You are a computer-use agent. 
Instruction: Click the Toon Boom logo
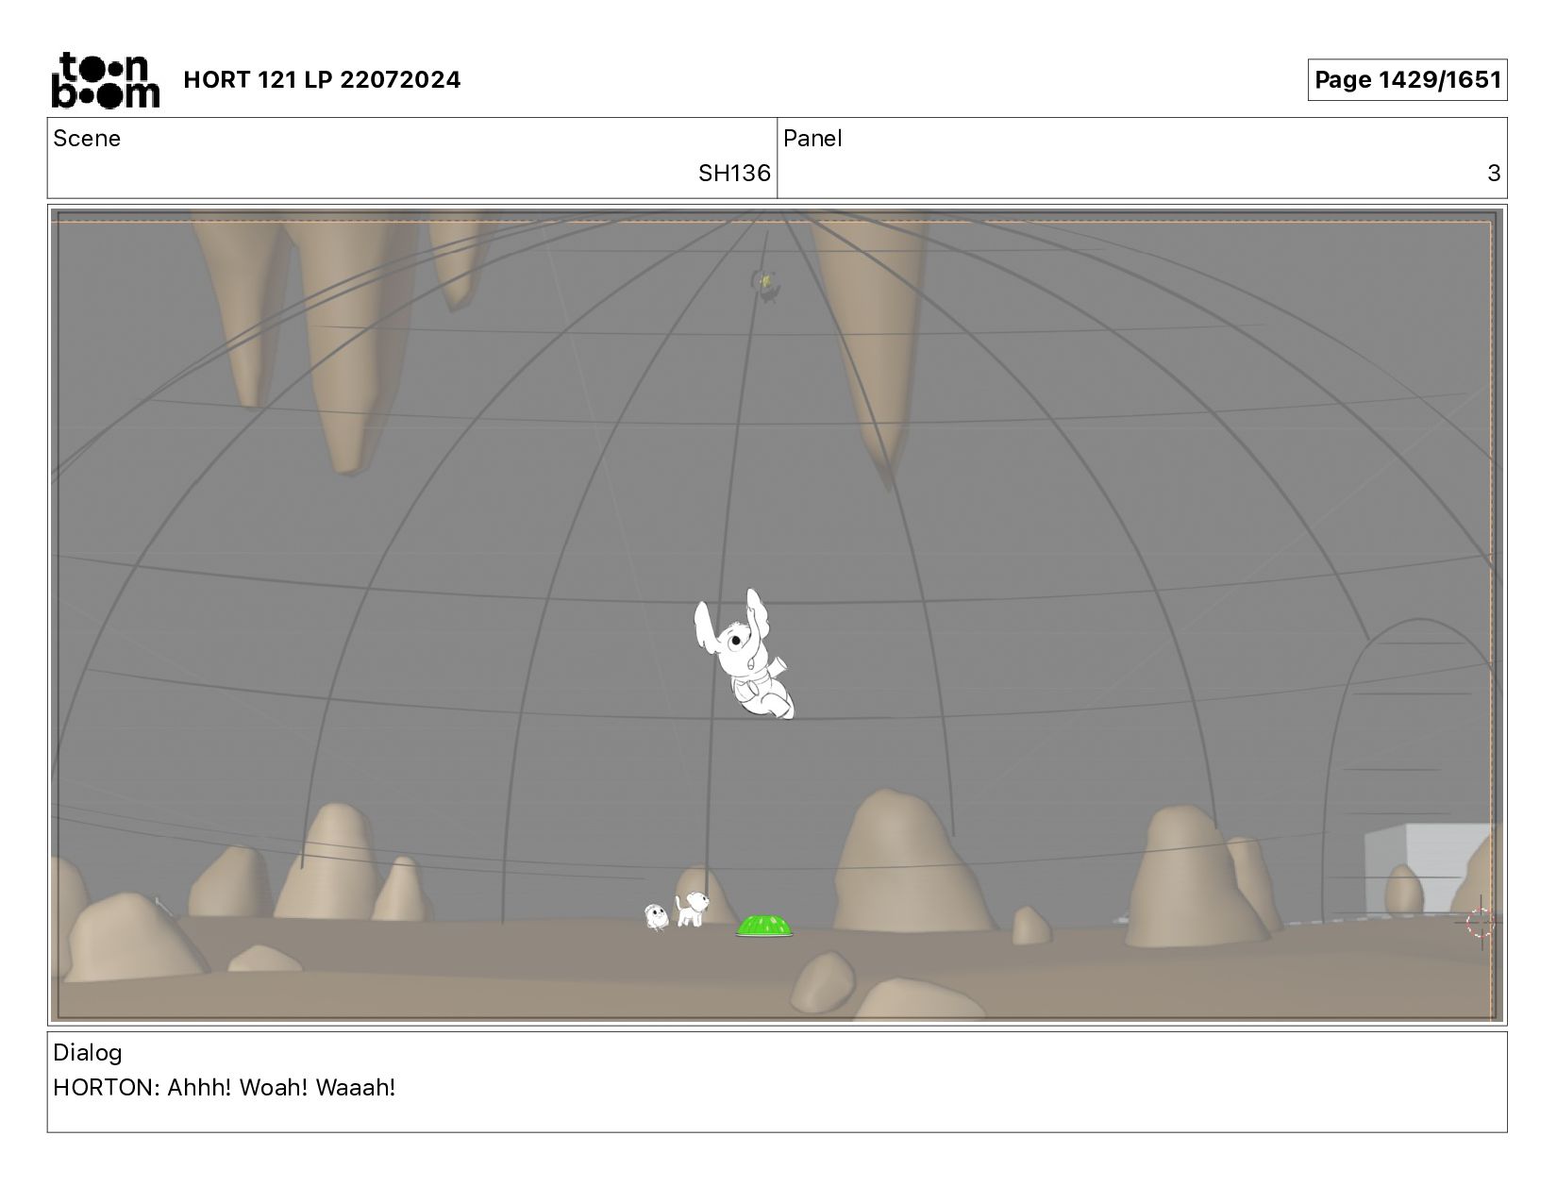pos(105,80)
